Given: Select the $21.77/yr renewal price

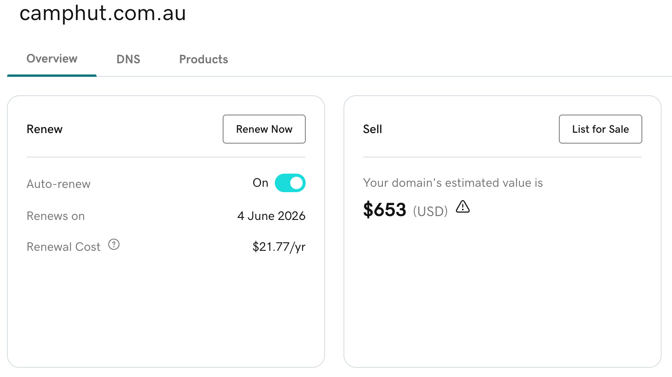Looking at the screenshot, I should [x=279, y=247].
